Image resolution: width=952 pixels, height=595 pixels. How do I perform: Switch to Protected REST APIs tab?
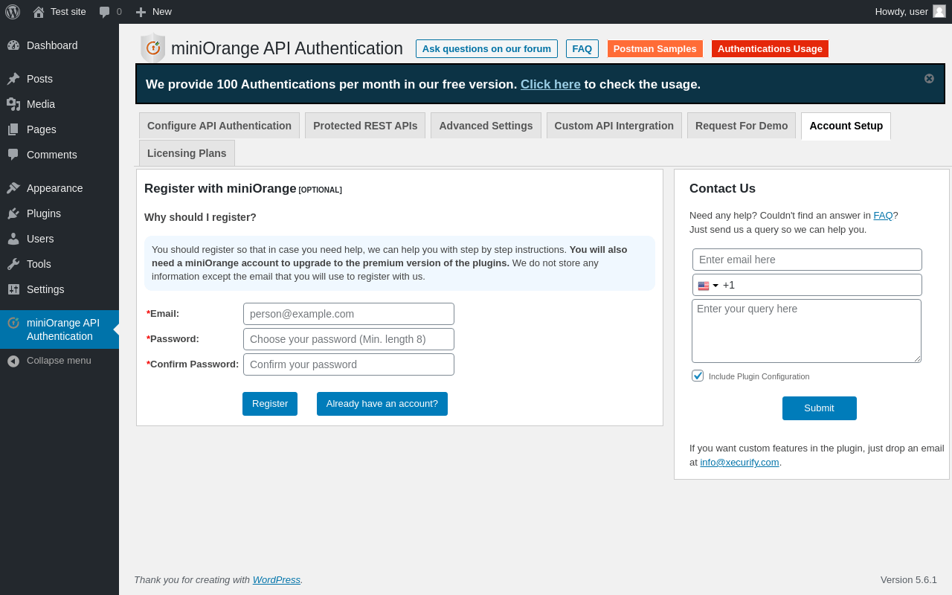pyautogui.click(x=365, y=126)
